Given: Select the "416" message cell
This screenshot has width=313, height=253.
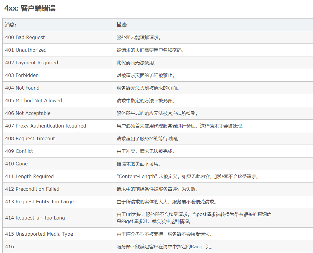Looking at the screenshot, I should tap(58, 247).
